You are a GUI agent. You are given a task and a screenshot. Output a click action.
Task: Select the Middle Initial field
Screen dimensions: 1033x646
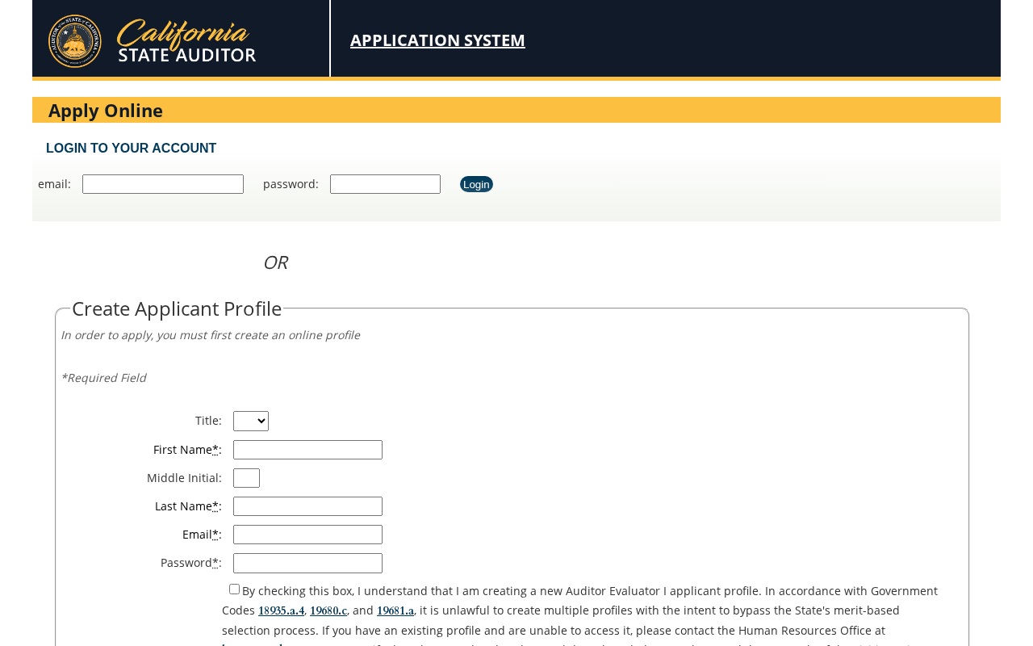pyautogui.click(x=246, y=478)
